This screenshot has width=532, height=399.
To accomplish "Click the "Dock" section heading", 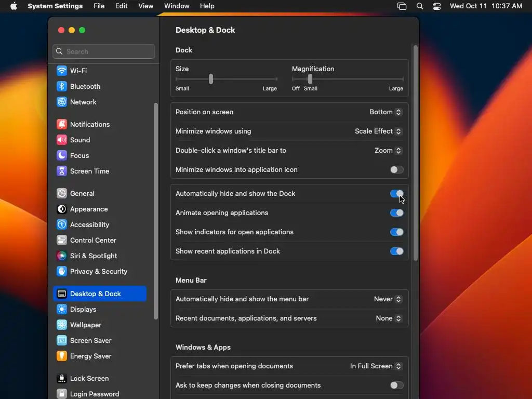I will point(184,50).
